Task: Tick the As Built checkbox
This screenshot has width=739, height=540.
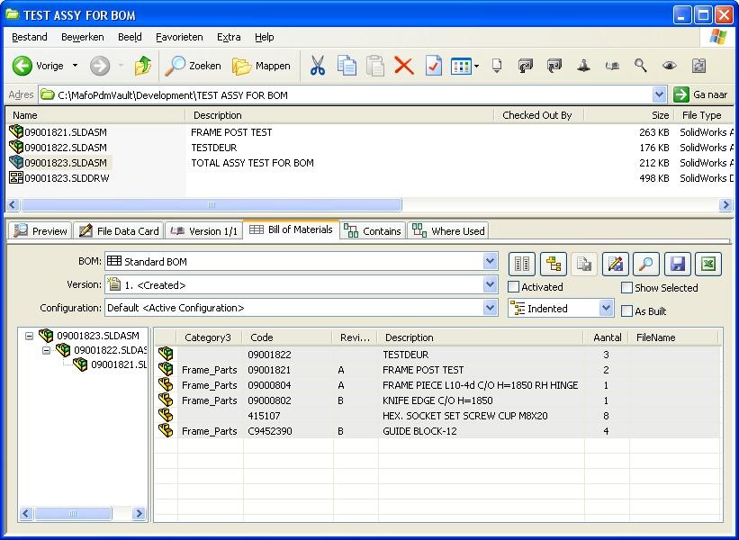Action: (x=627, y=311)
